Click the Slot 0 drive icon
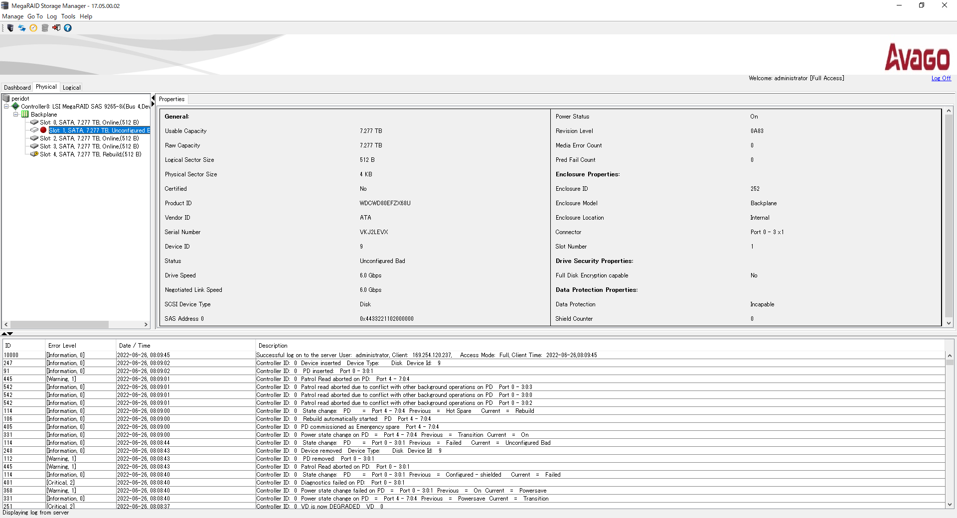Viewport: 957px width, 518px height. pyautogui.click(x=34, y=122)
